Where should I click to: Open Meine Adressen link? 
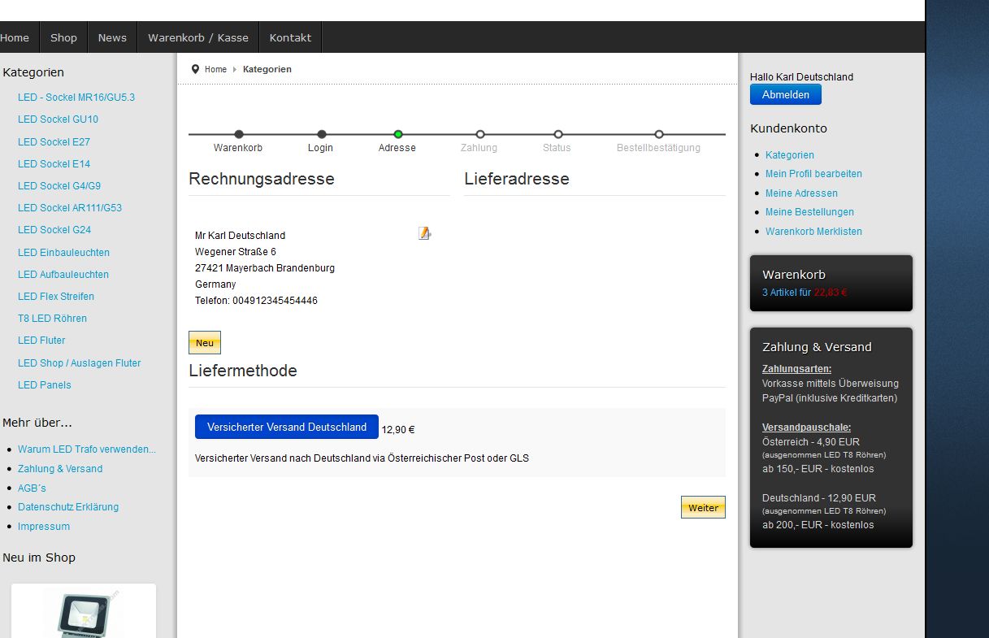point(801,193)
